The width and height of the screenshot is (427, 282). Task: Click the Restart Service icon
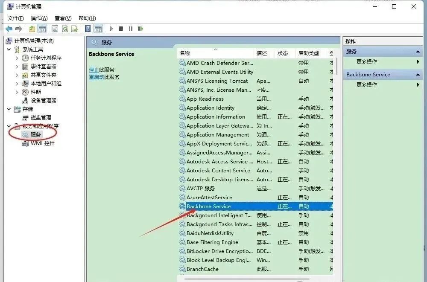coord(140,29)
